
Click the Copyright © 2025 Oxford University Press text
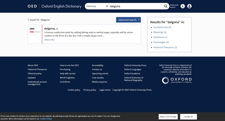pos(132,90)
